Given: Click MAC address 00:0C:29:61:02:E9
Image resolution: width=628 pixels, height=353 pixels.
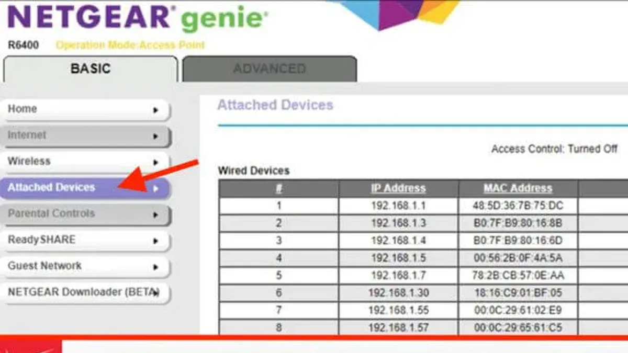Looking at the screenshot, I should coord(518,310).
